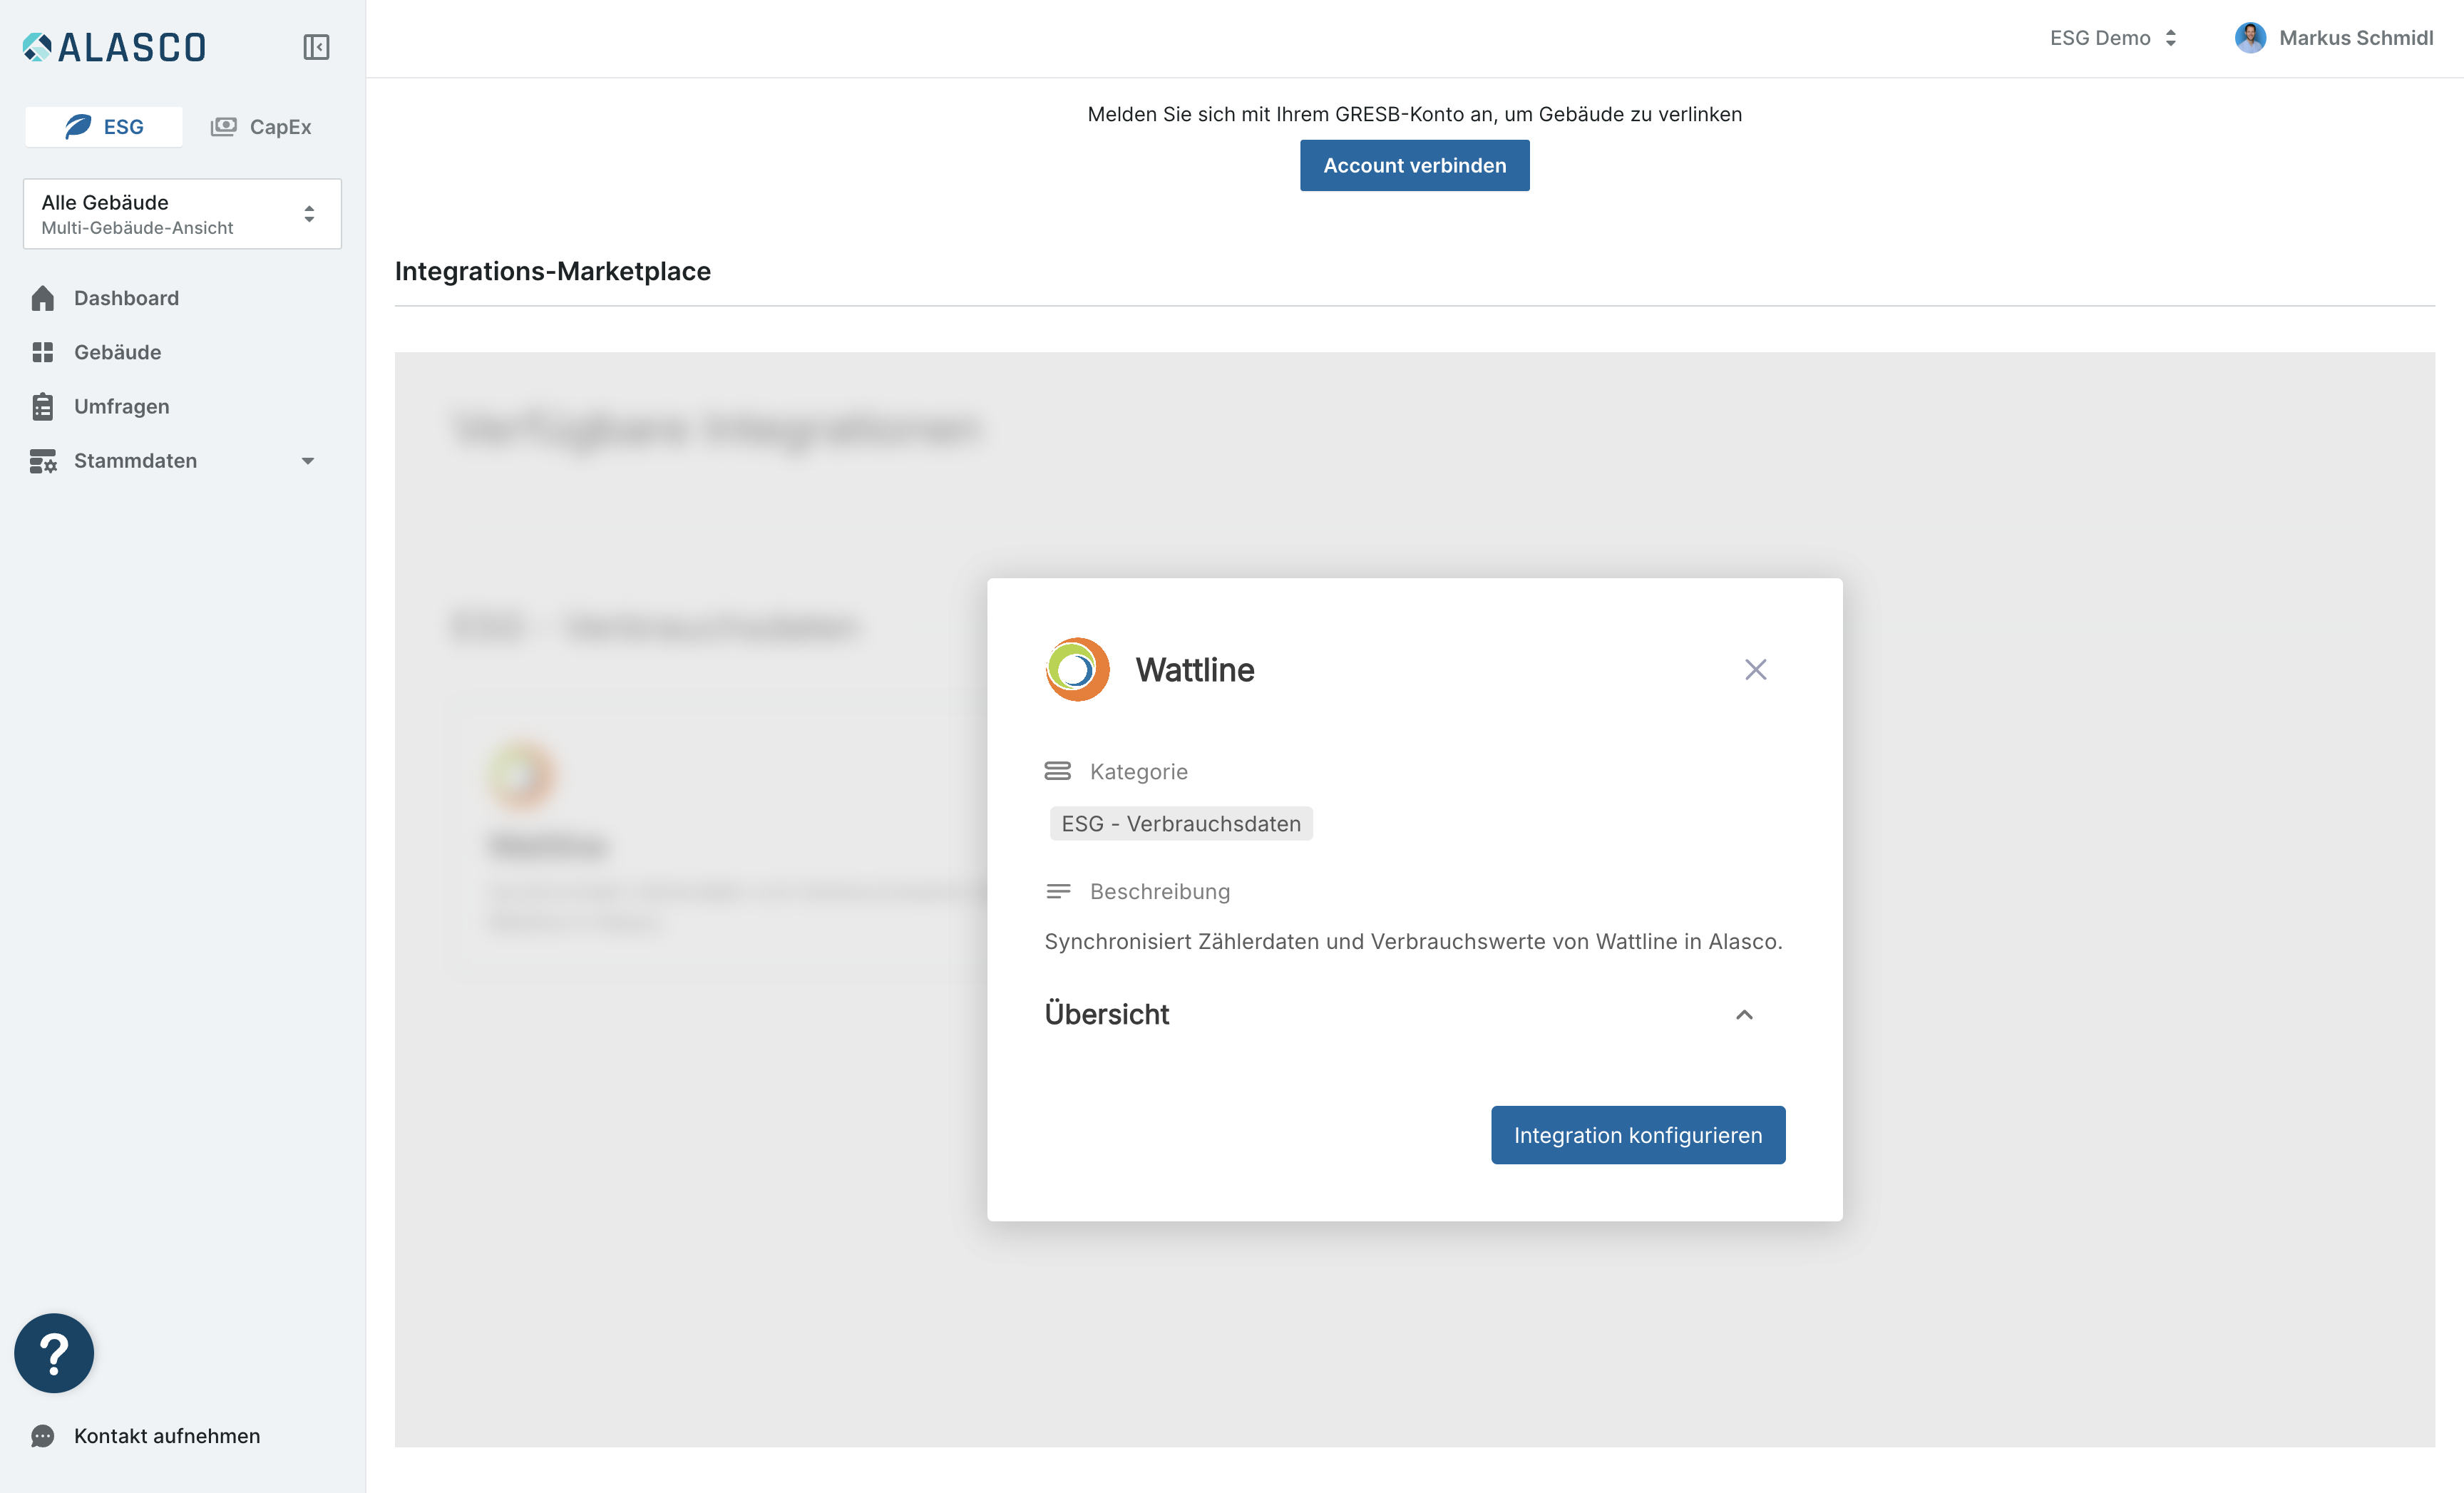The width and height of the screenshot is (2464, 1493).
Task: Click Kontakt aufnehmen link
Action: click(166, 1435)
